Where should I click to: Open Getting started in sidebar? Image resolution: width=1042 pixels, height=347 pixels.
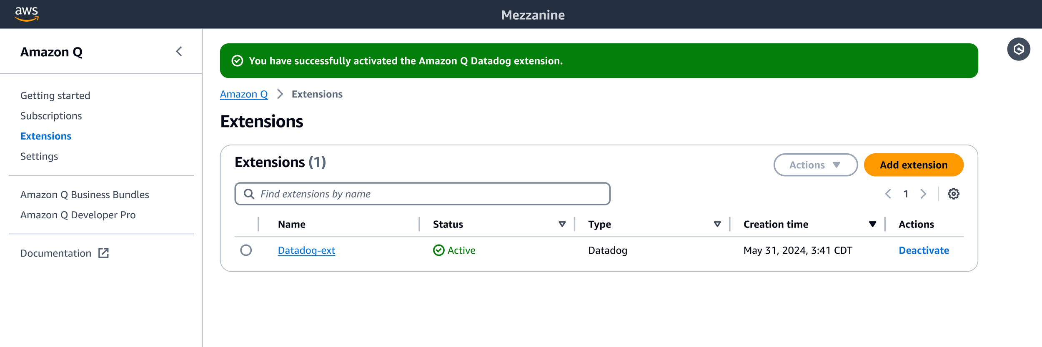coord(55,95)
